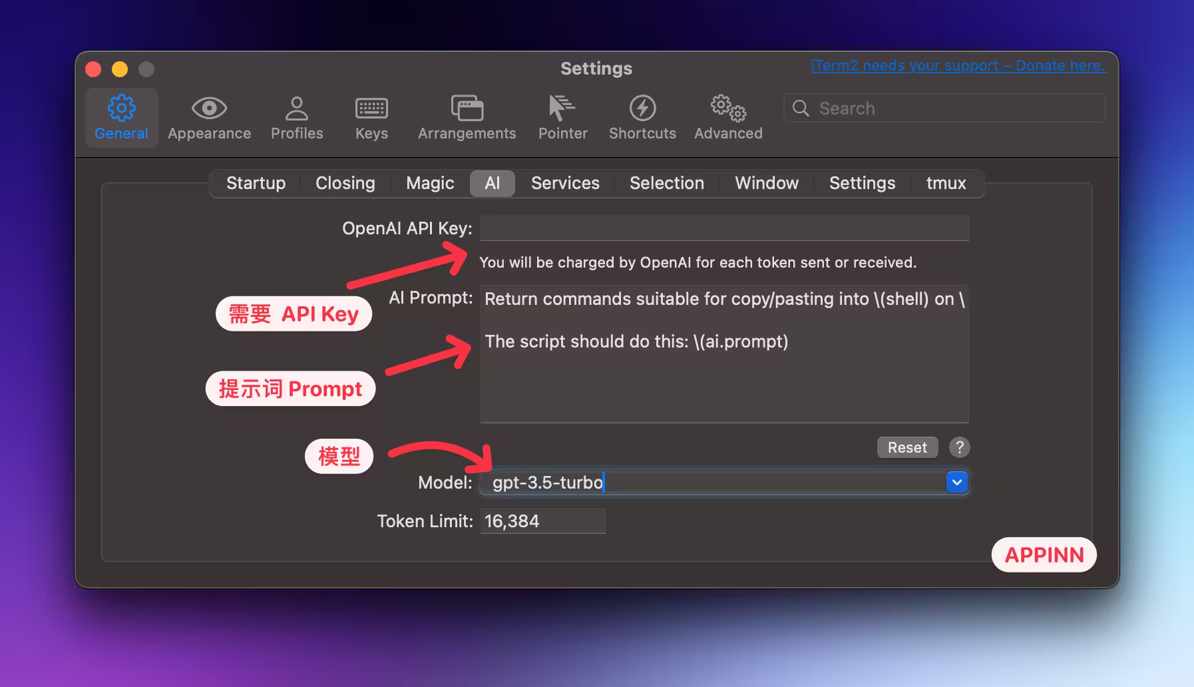Switch to the Startup tab
Screen dimensions: 1194x687
tap(256, 184)
